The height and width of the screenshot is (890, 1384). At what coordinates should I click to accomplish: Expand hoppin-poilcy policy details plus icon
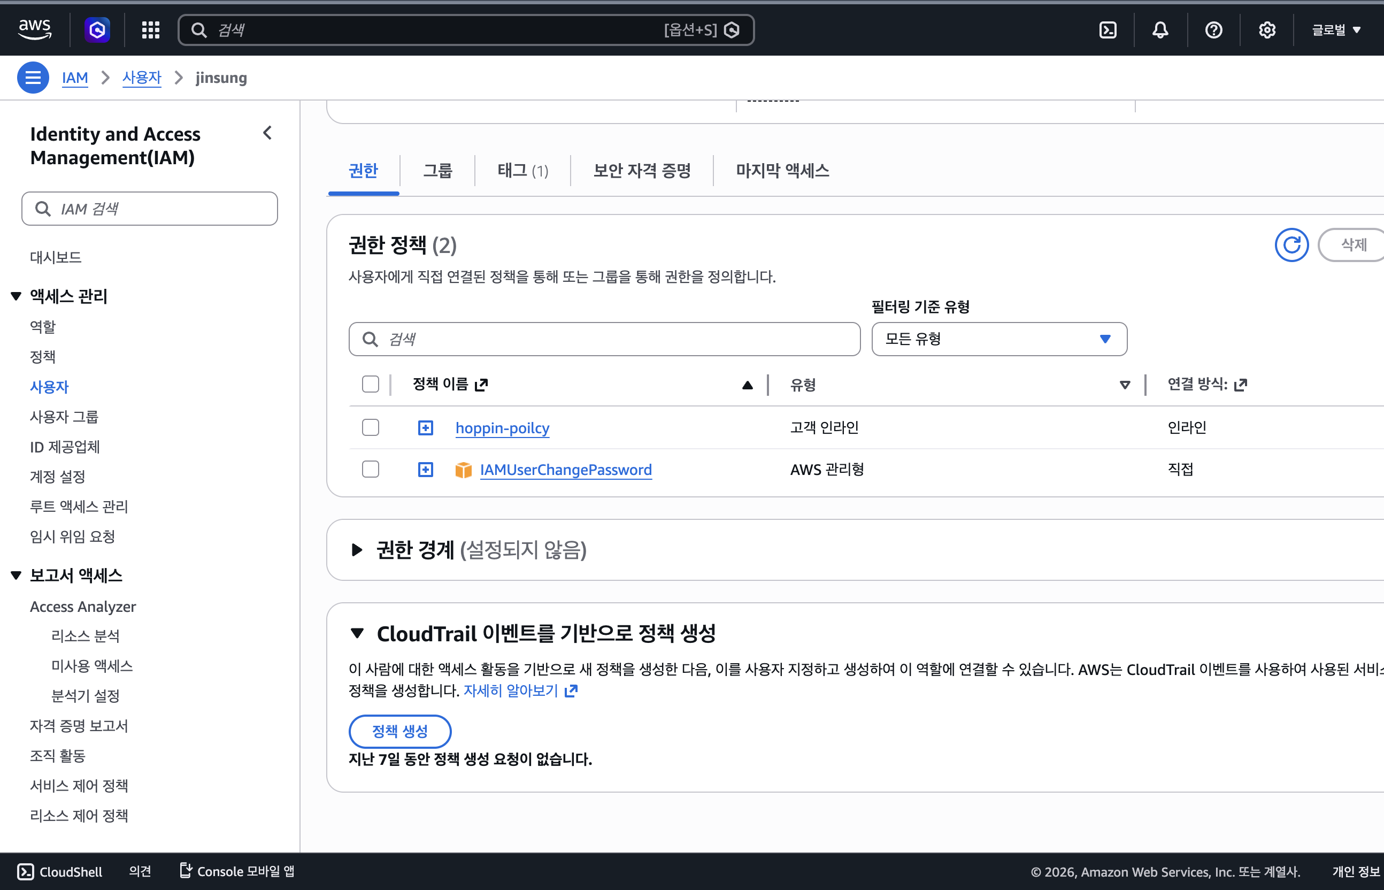tap(425, 428)
